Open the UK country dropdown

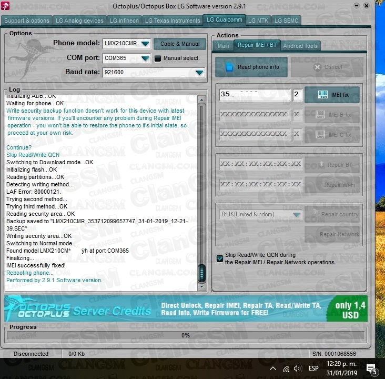click(x=296, y=215)
